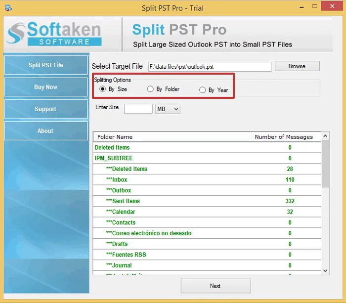Open the MB size unit dropdown
This screenshot has height=303, width=346.
168,109
